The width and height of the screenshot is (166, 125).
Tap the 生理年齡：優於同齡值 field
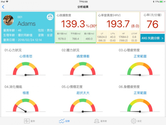point(18,35)
